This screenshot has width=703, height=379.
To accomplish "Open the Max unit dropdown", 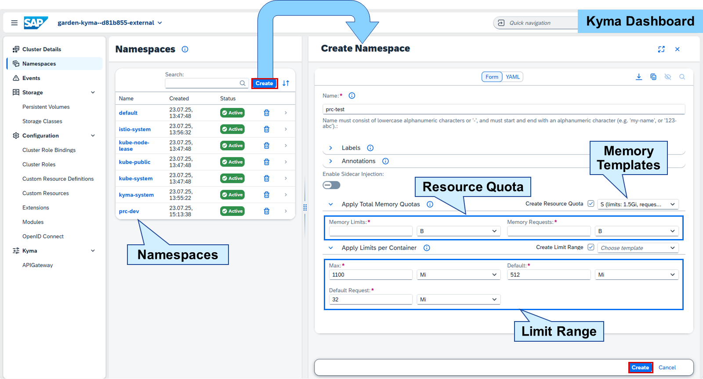I will 459,275.
